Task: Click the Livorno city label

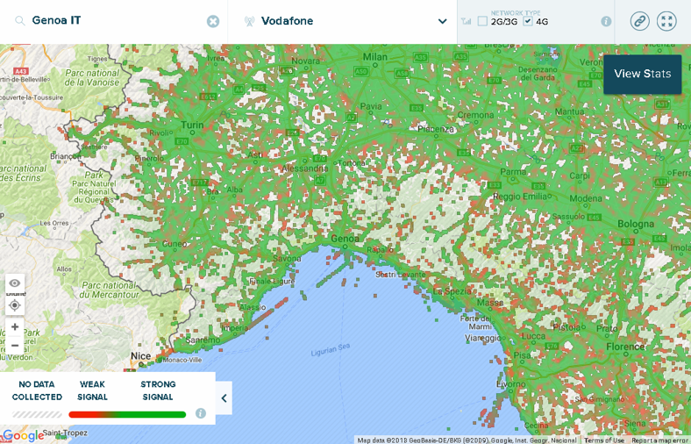Action: tap(510, 384)
